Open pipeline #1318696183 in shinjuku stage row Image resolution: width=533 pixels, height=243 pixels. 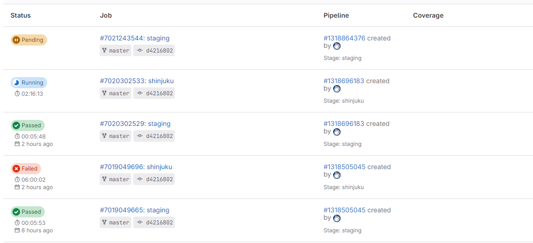tap(344, 81)
